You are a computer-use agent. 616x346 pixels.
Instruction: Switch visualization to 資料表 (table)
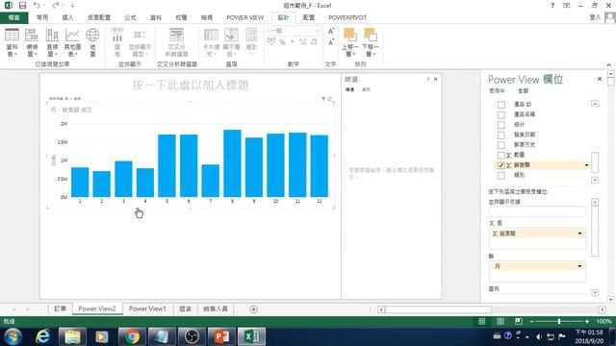12,42
